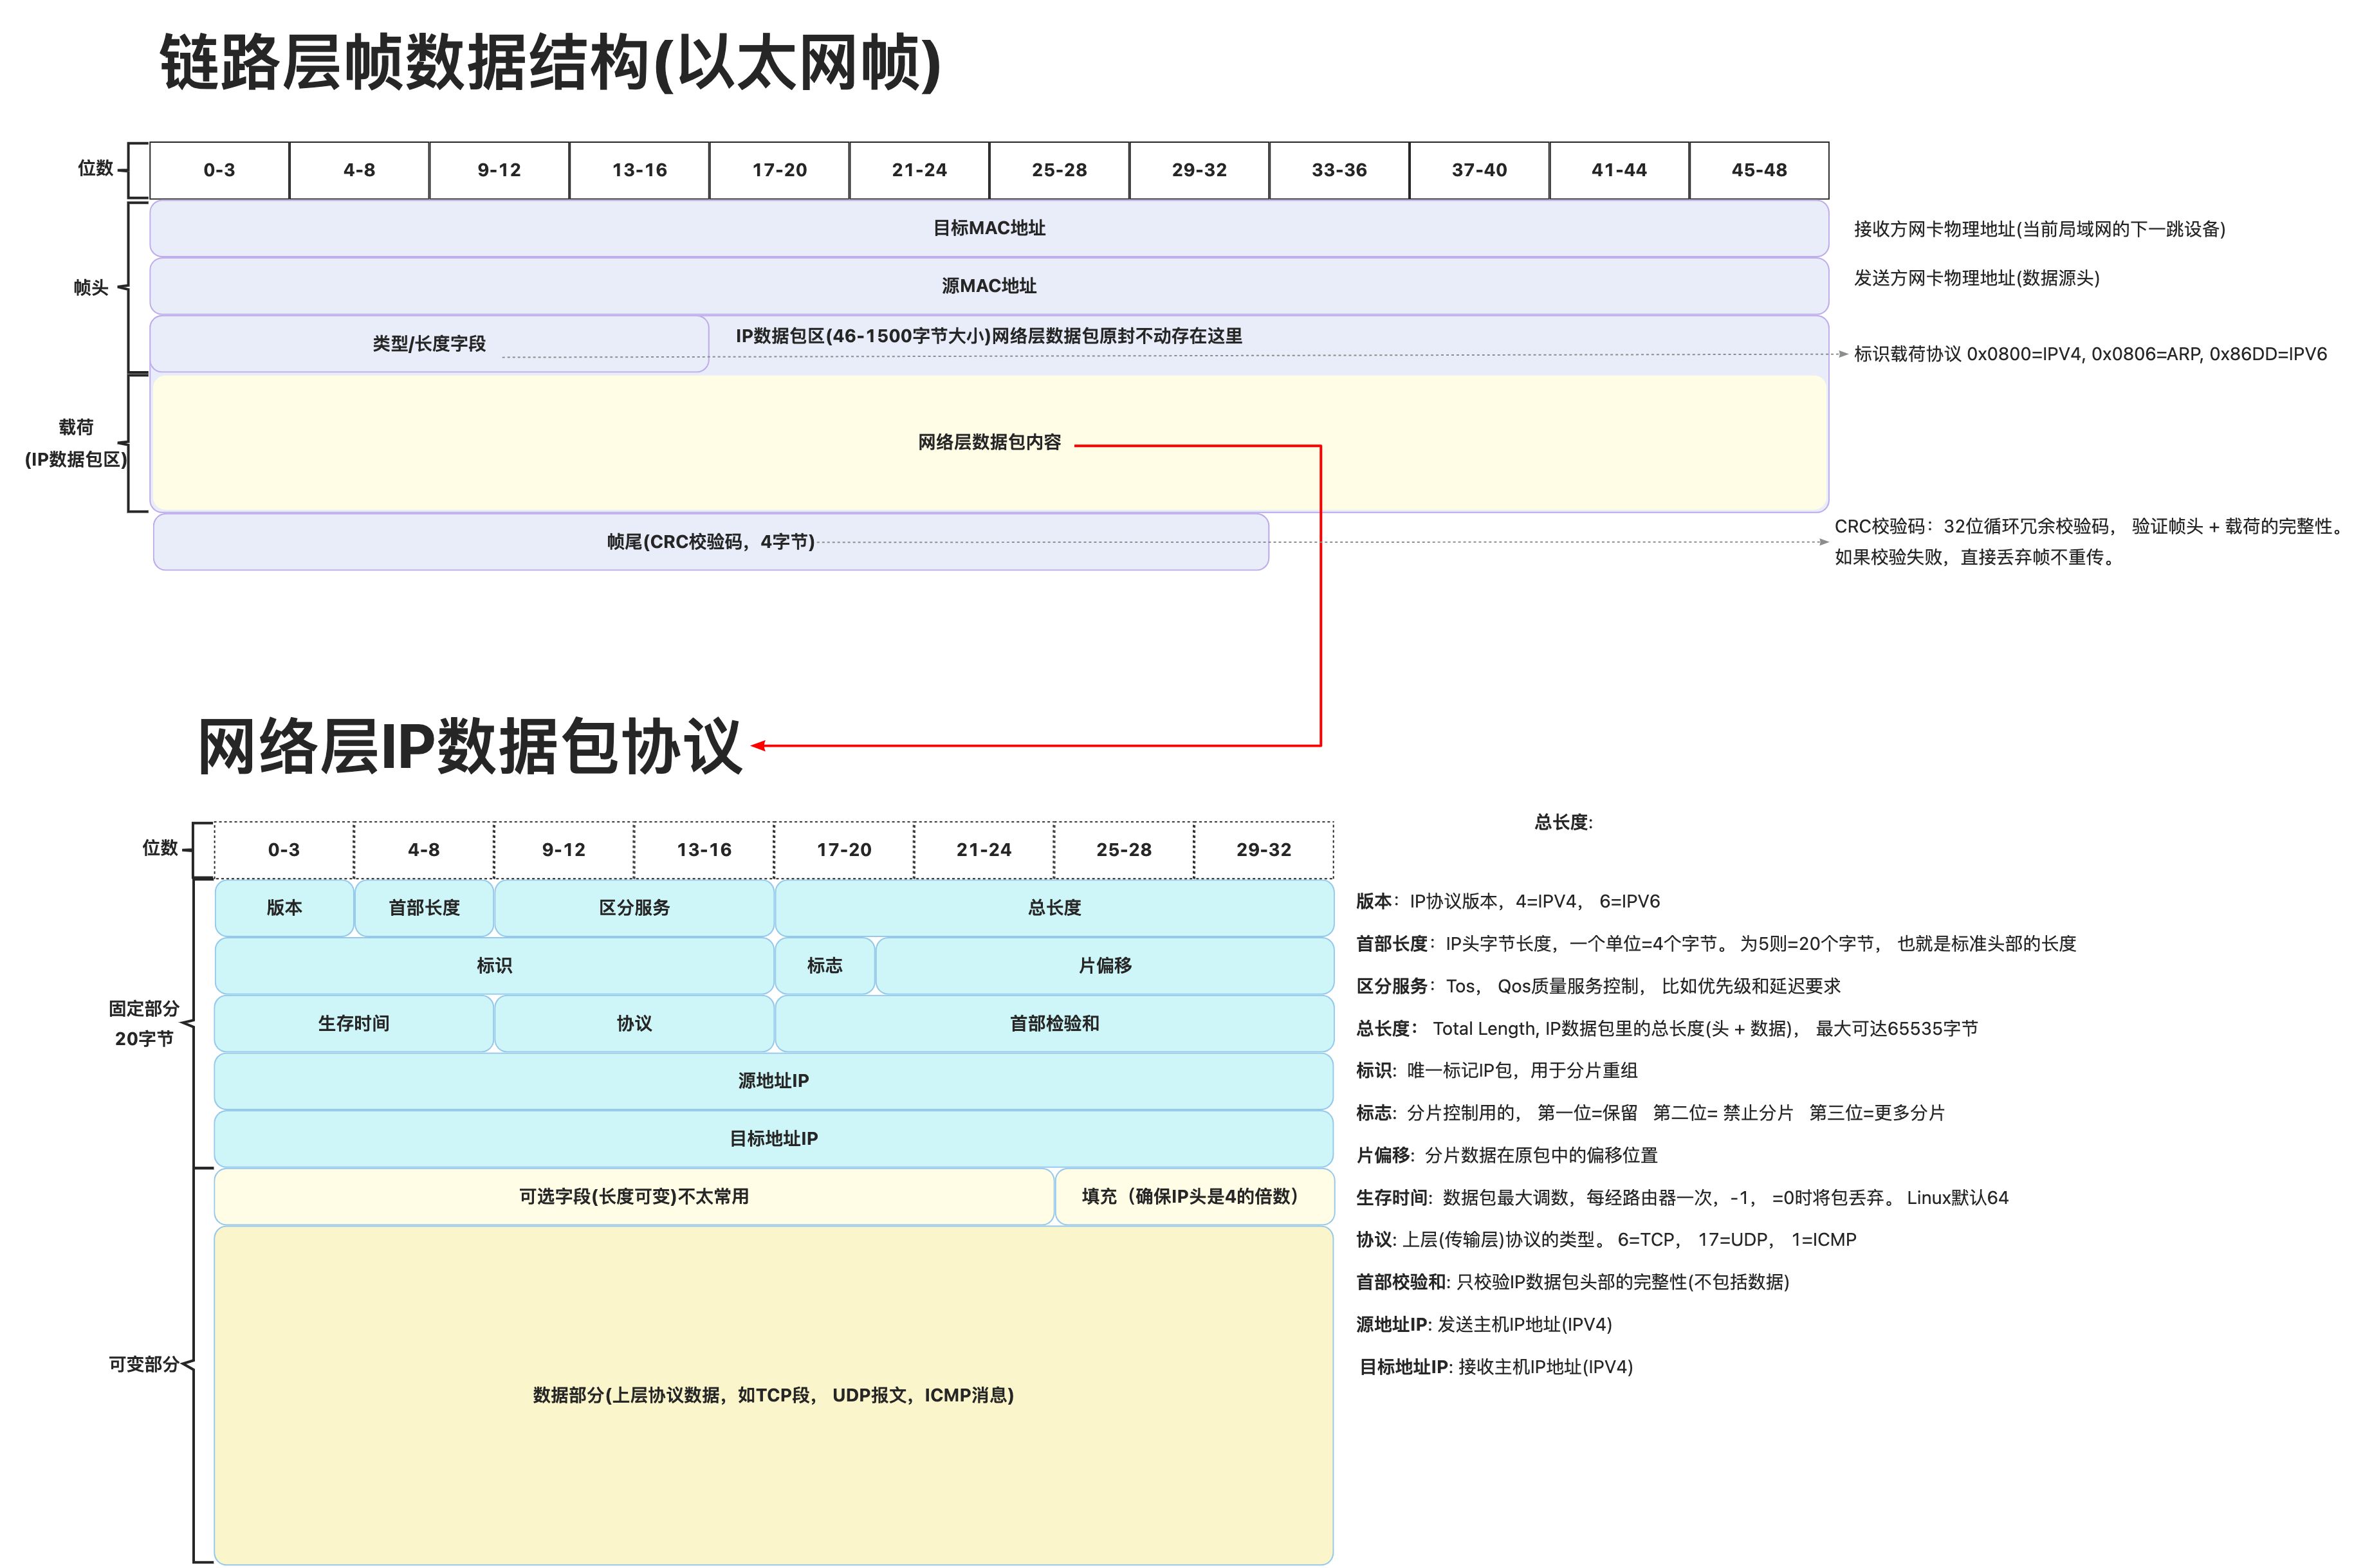This screenshot has height=1568, width=2363.
Task: Click the description 首部长度: IP头字节长度
Action: point(1716,944)
